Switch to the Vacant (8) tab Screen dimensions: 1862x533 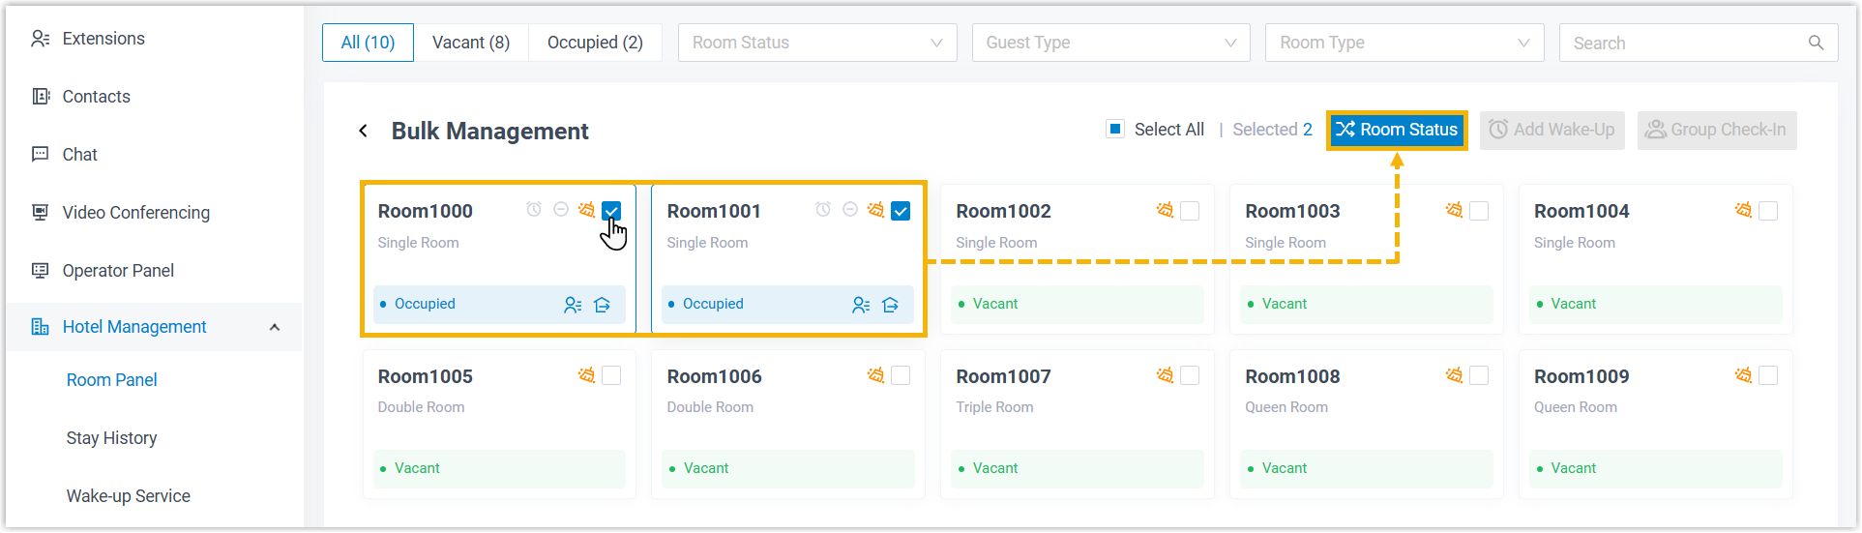click(x=471, y=43)
